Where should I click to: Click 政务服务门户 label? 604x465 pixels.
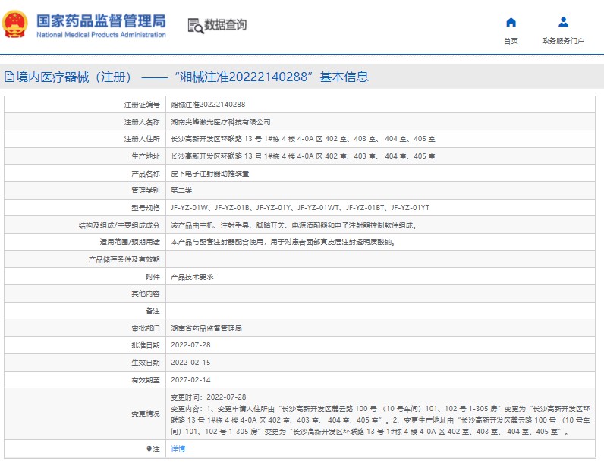[x=563, y=41]
